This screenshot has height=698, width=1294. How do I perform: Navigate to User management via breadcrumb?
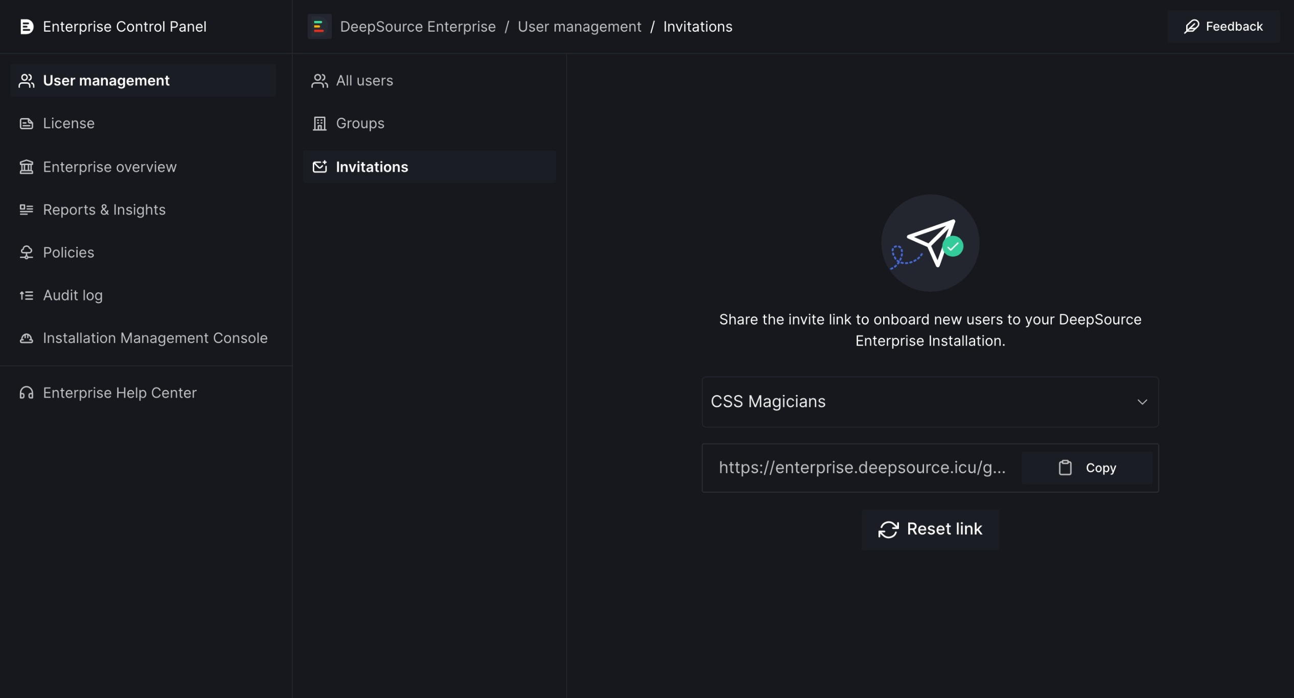[579, 26]
